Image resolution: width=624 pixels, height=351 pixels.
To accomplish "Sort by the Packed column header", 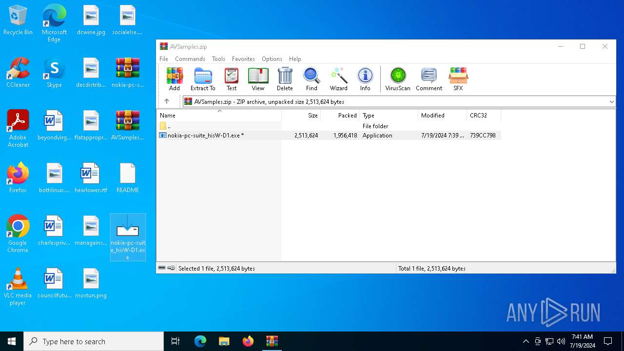I will pos(340,116).
